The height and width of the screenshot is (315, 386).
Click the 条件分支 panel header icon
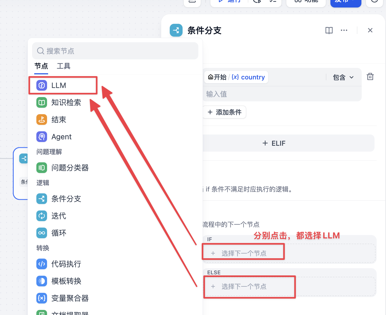coord(176,30)
